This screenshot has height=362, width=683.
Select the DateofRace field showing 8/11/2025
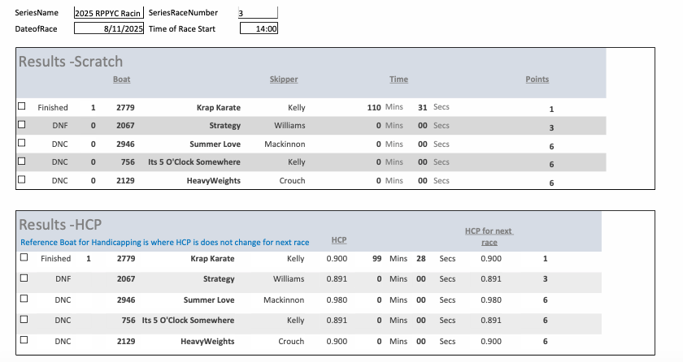coord(108,28)
